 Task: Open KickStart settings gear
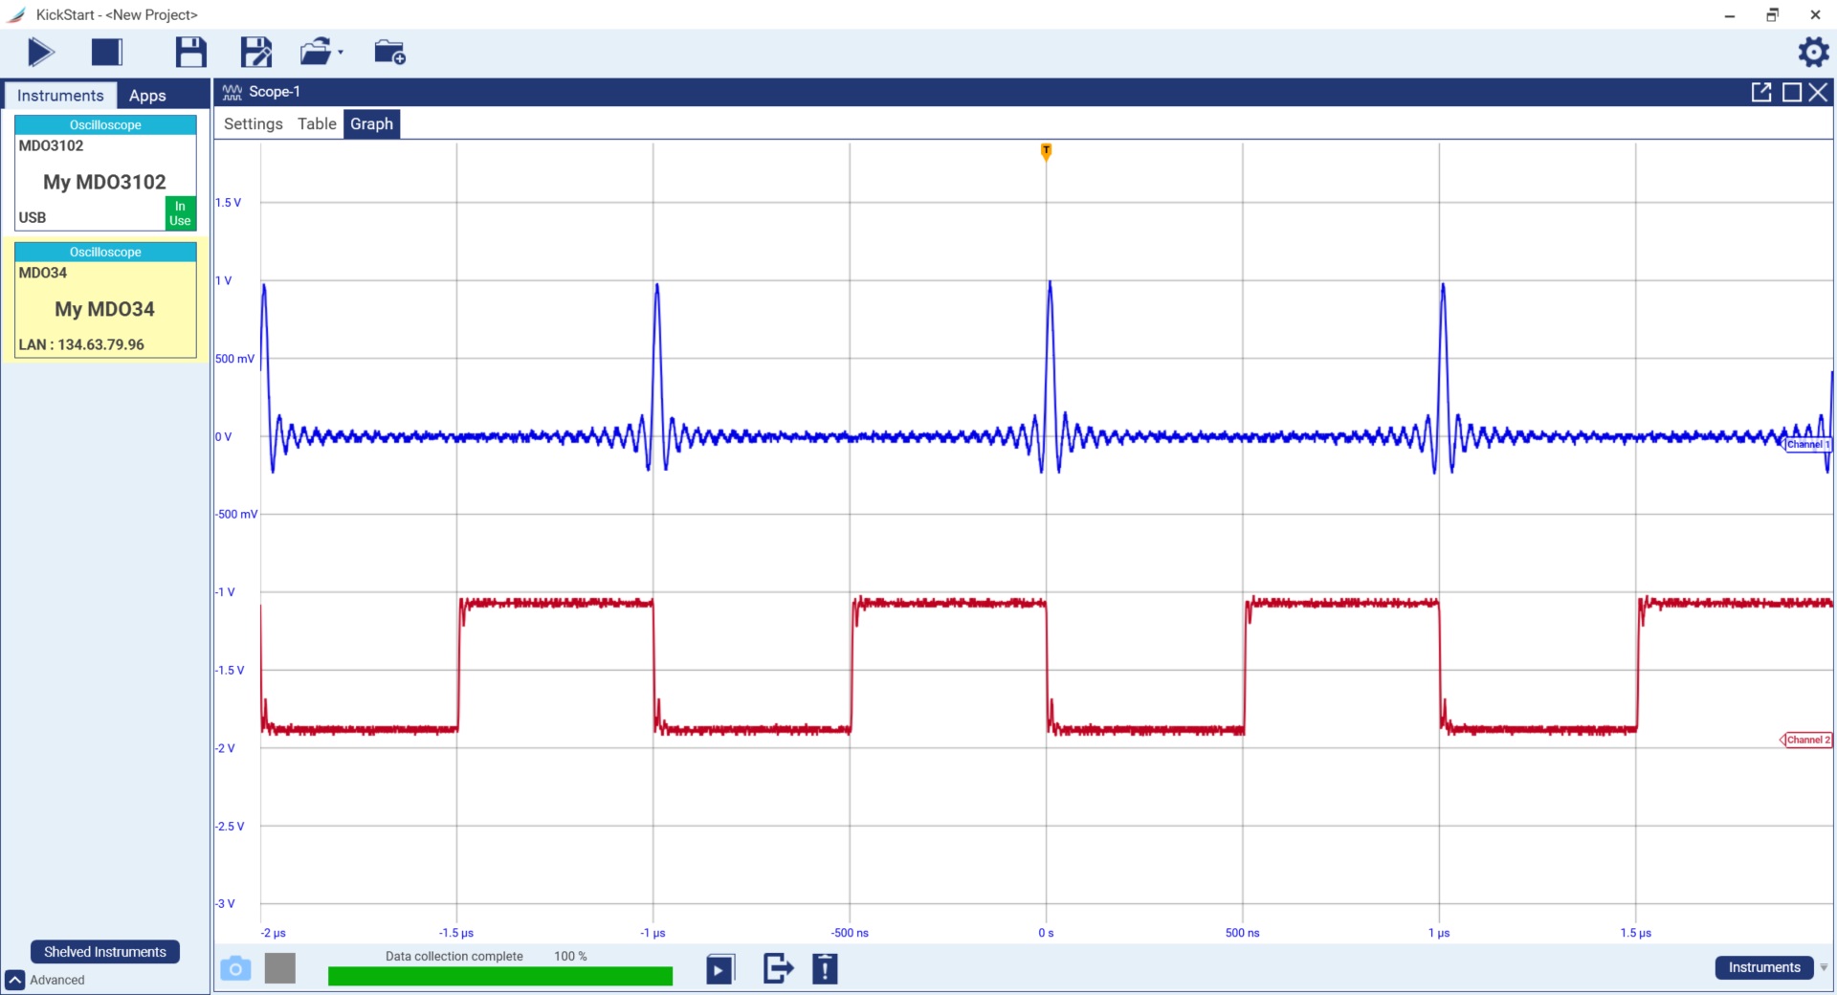1814,53
